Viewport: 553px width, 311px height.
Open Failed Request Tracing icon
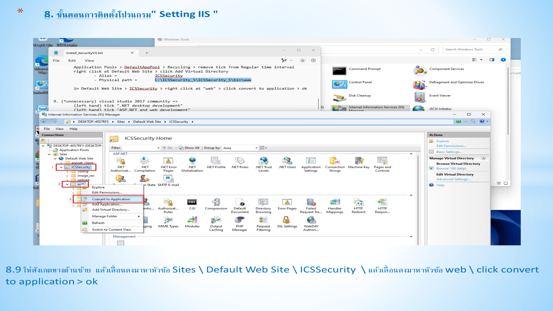[x=311, y=206]
